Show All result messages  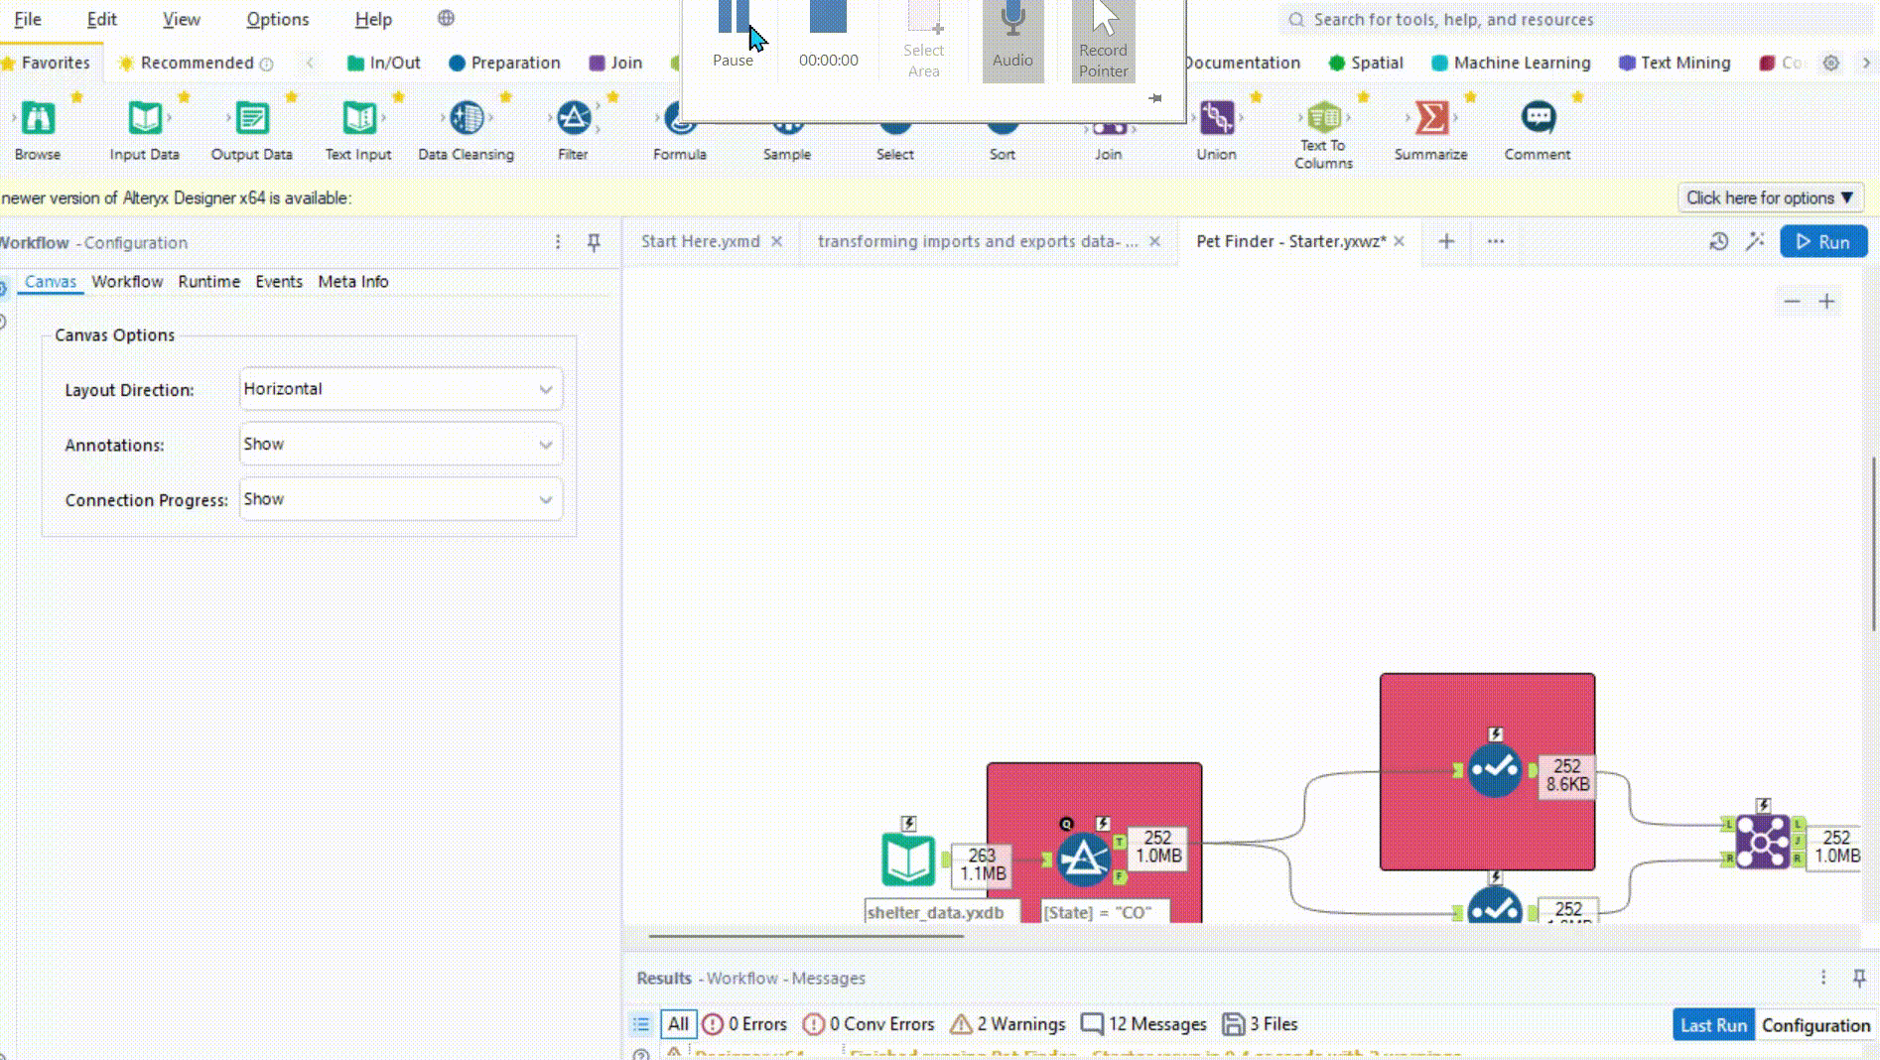[678, 1023]
